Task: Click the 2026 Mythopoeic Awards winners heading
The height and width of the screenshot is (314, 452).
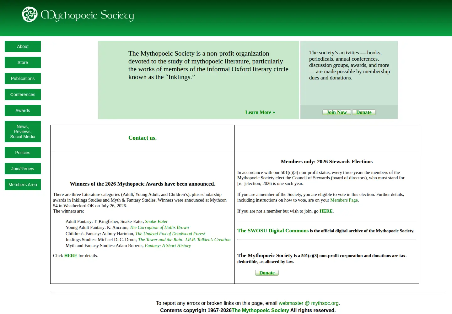Action: pyautogui.click(x=143, y=184)
